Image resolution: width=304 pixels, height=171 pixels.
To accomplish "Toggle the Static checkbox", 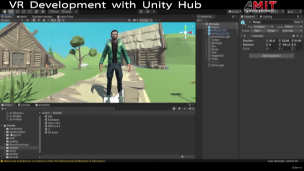I will coord(292,22).
